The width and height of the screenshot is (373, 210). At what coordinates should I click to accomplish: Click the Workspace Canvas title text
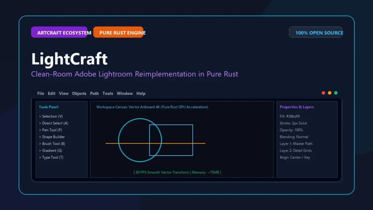[152, 107]
